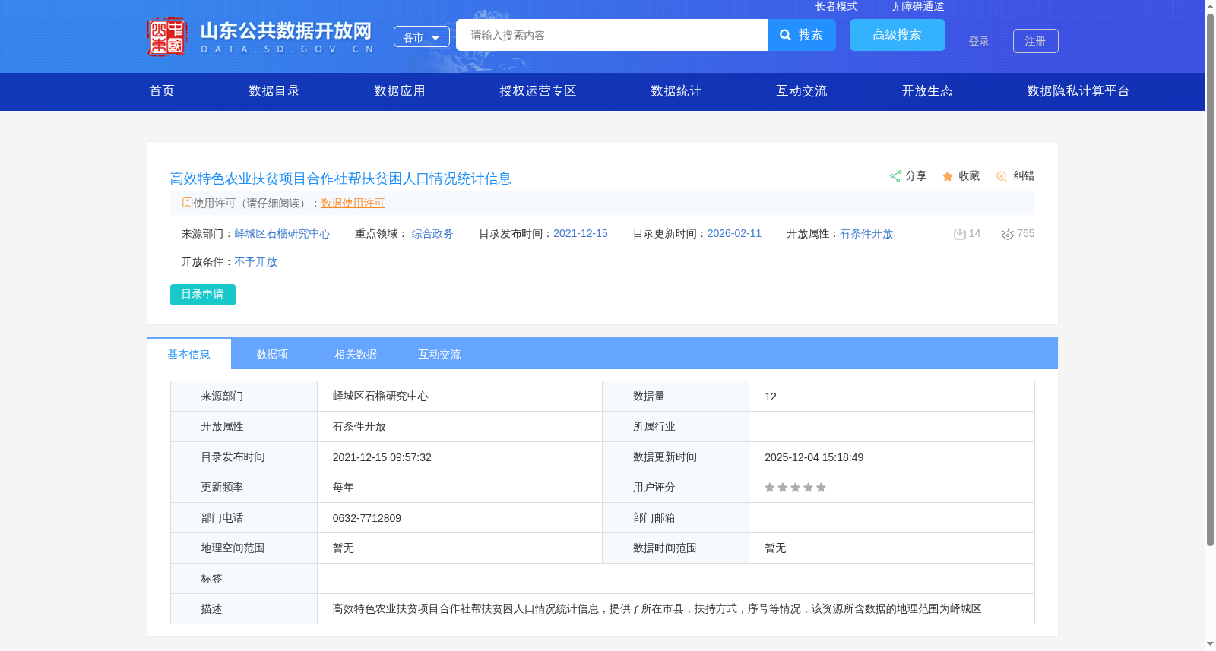Click the 目录申请 button

click(x=203, y=295)
